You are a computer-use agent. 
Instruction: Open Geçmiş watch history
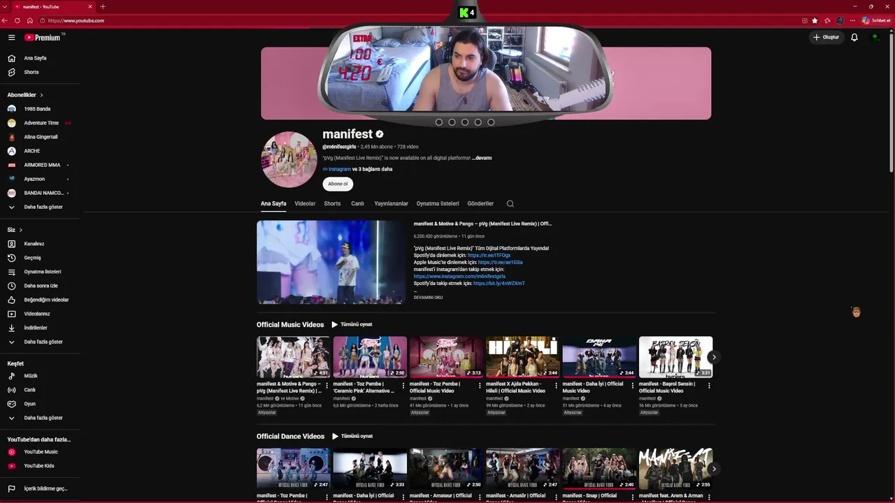(x=40, y=258)
